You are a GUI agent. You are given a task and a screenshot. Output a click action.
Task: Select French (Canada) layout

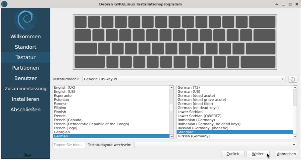coord(111,120)
